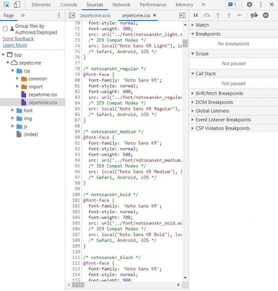The height and width of the screenshot is (291, 278).
Task: Open the Performance tab
Action: [153, 5]
